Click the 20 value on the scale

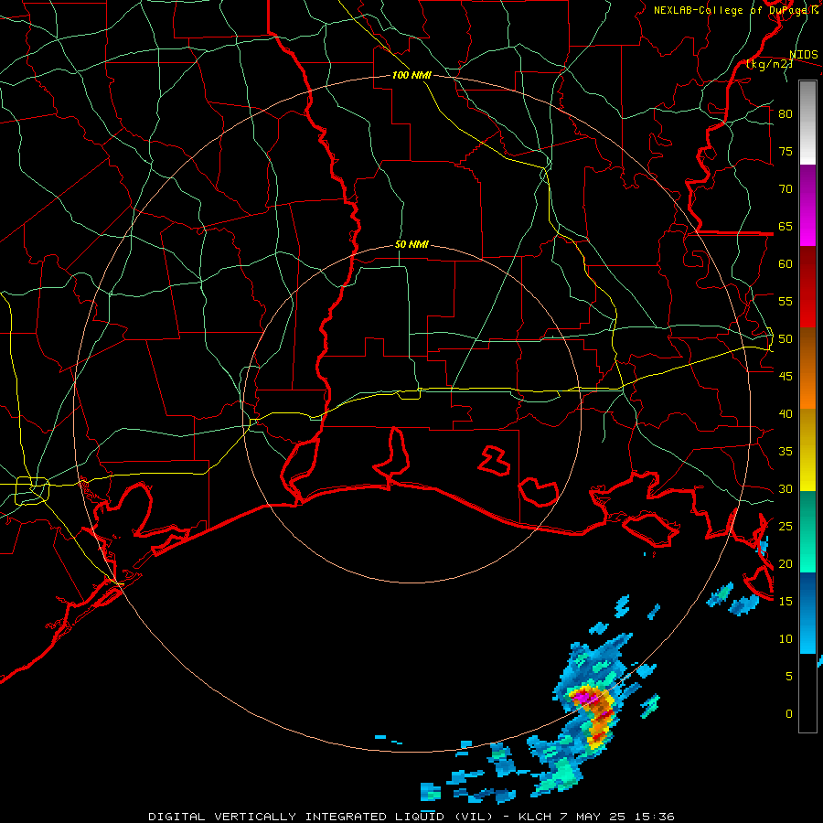786,563
